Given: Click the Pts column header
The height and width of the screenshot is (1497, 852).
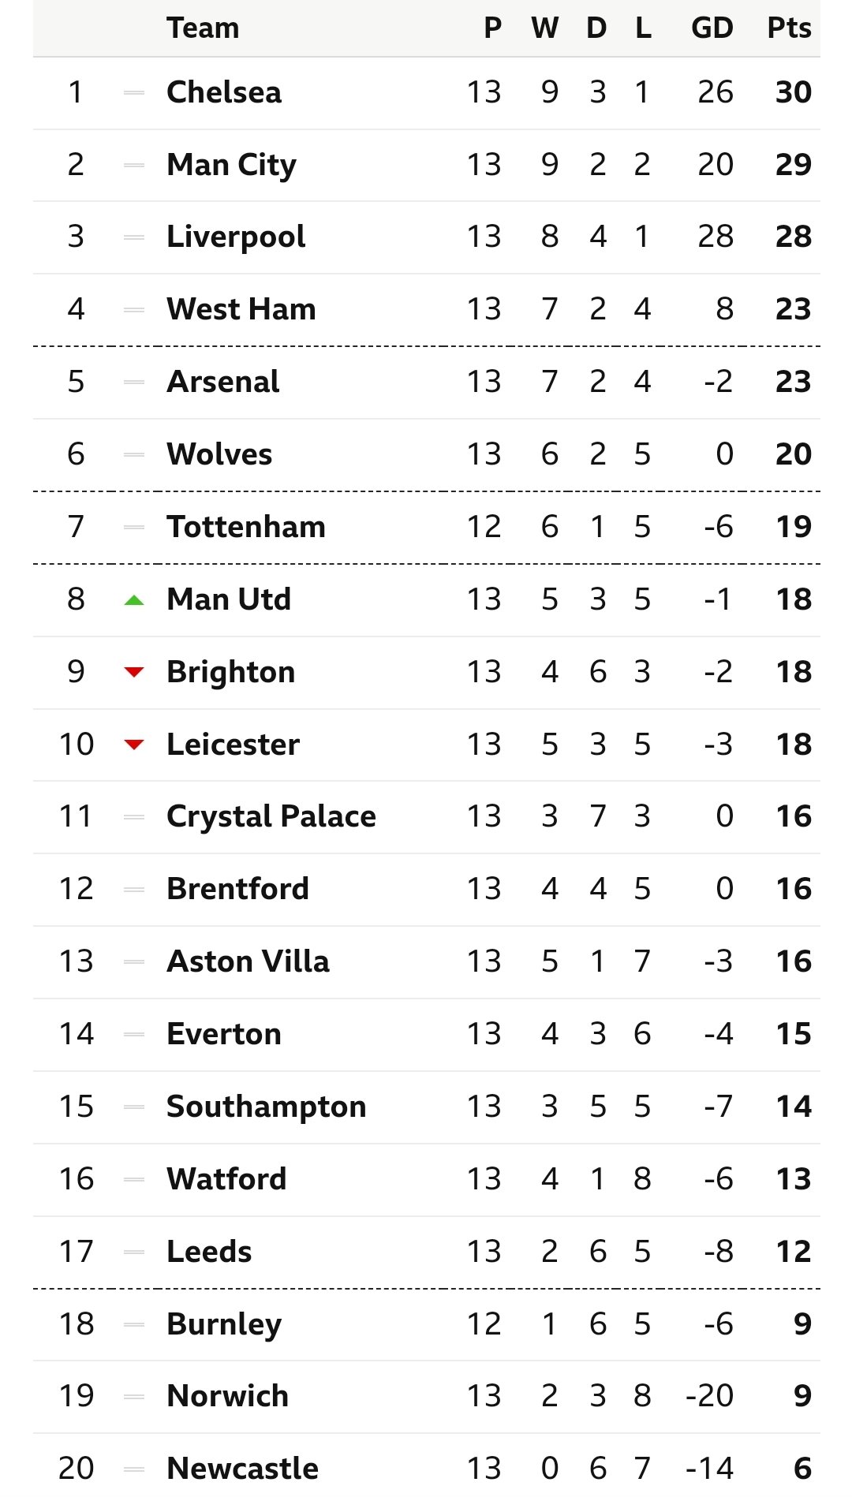Looking at the screenshot, I should pyautogui.click(x=789, y=28).
